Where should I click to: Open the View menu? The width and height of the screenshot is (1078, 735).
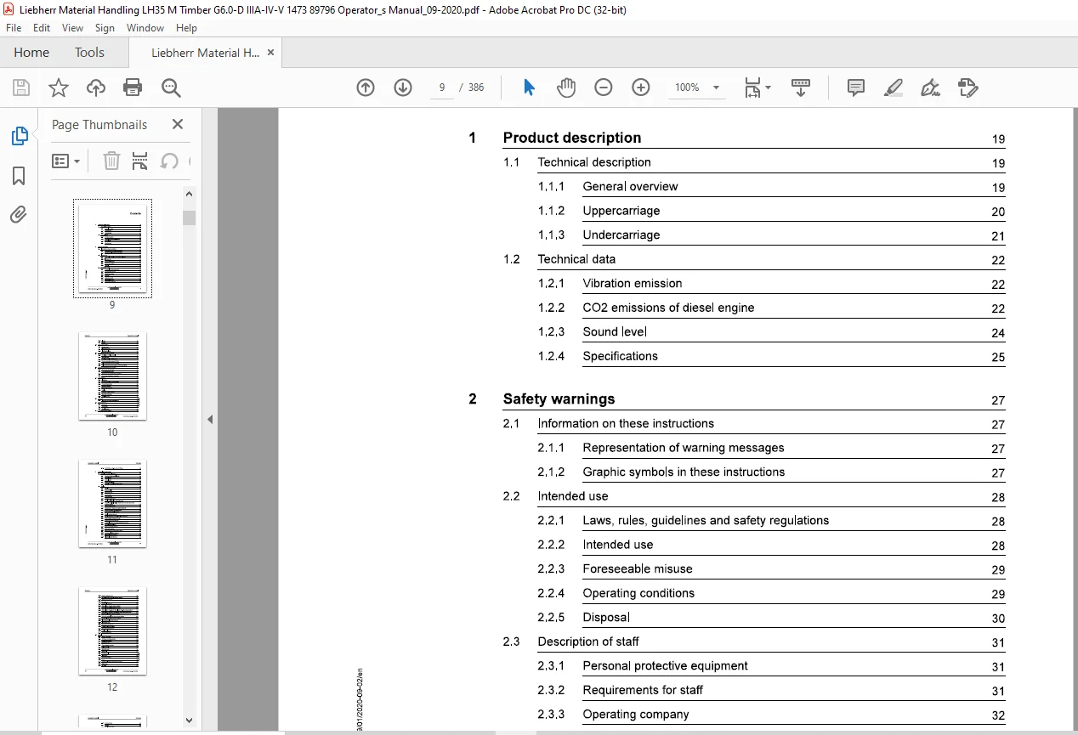coord(73,28)
